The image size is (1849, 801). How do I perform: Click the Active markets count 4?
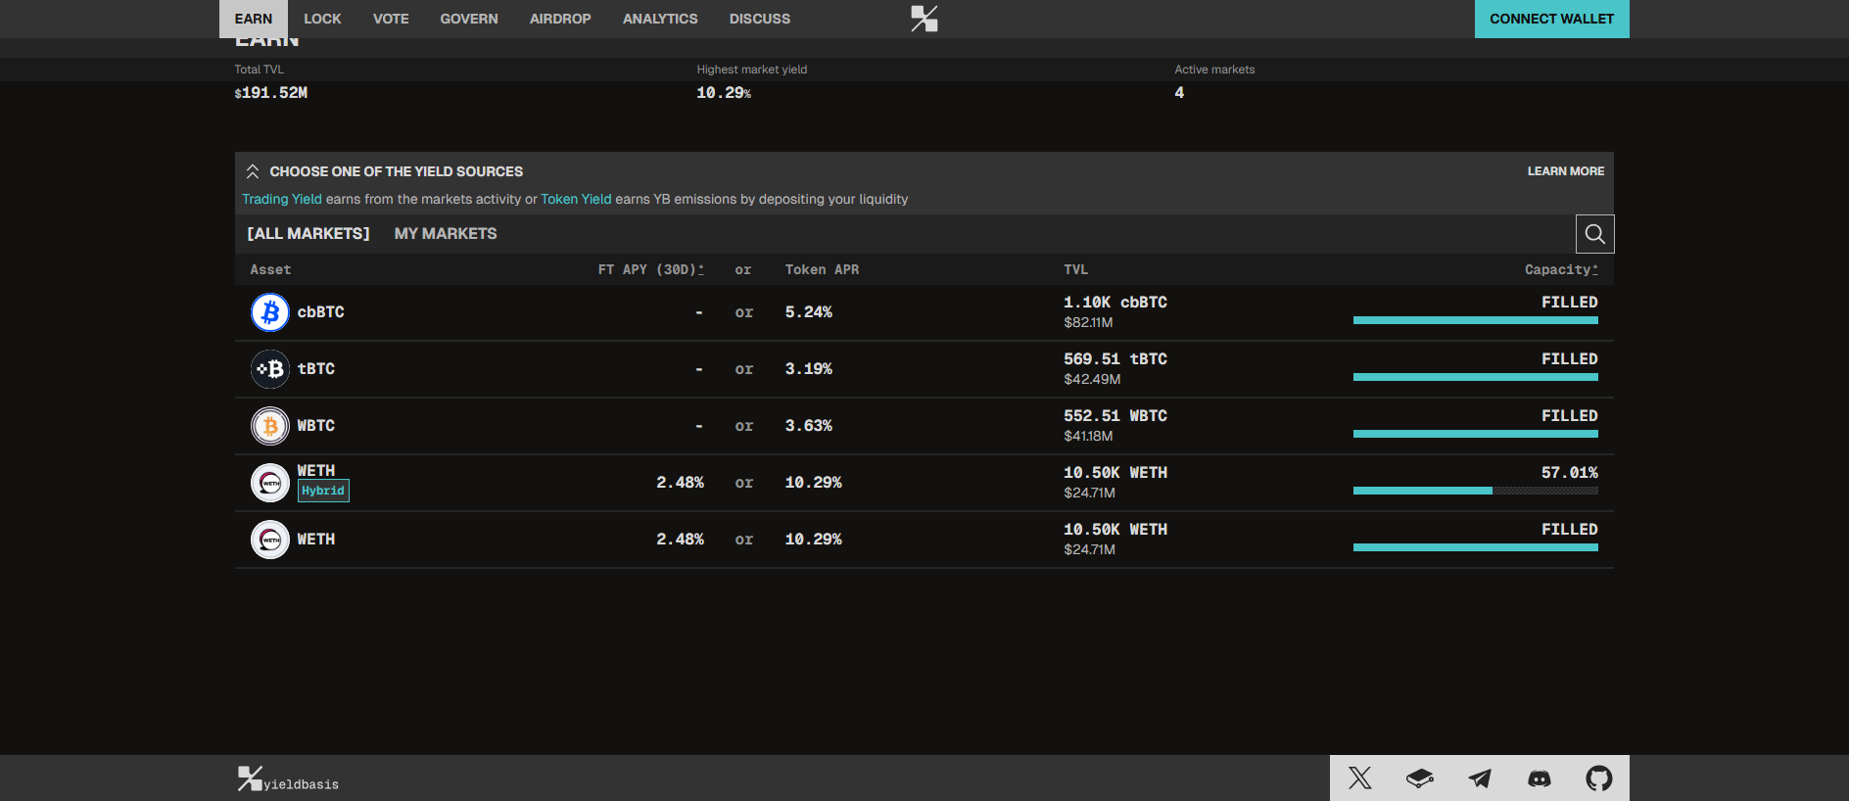pos(1180,93)
